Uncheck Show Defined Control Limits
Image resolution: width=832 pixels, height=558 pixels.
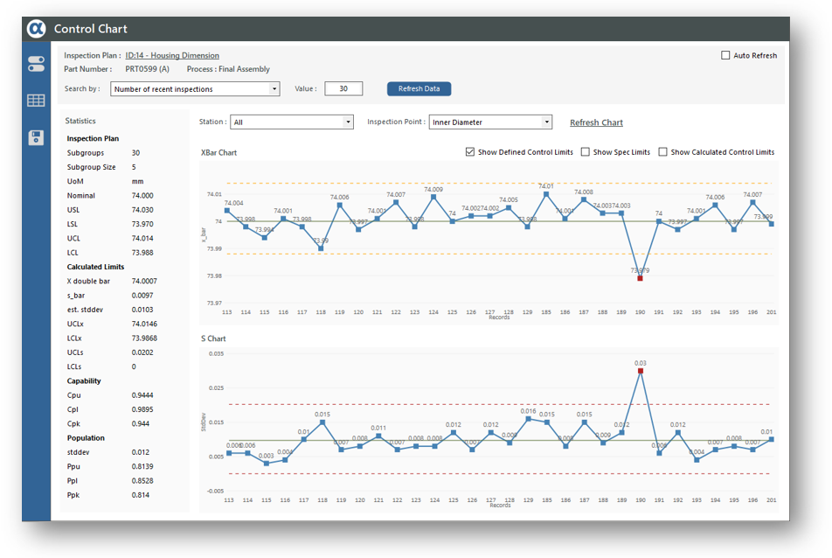[470, 152]
